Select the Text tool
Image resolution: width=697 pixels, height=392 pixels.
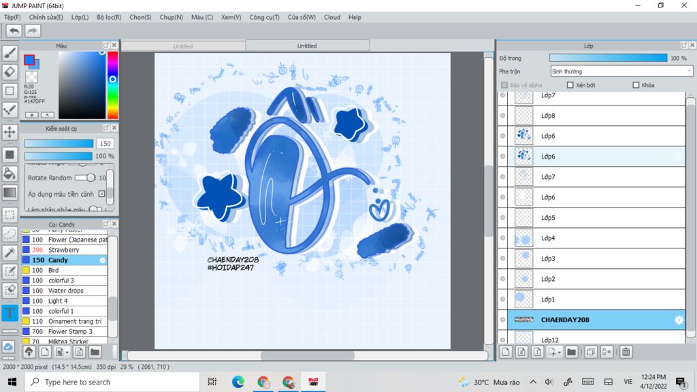pyautogui.click(x=10, y=313)
